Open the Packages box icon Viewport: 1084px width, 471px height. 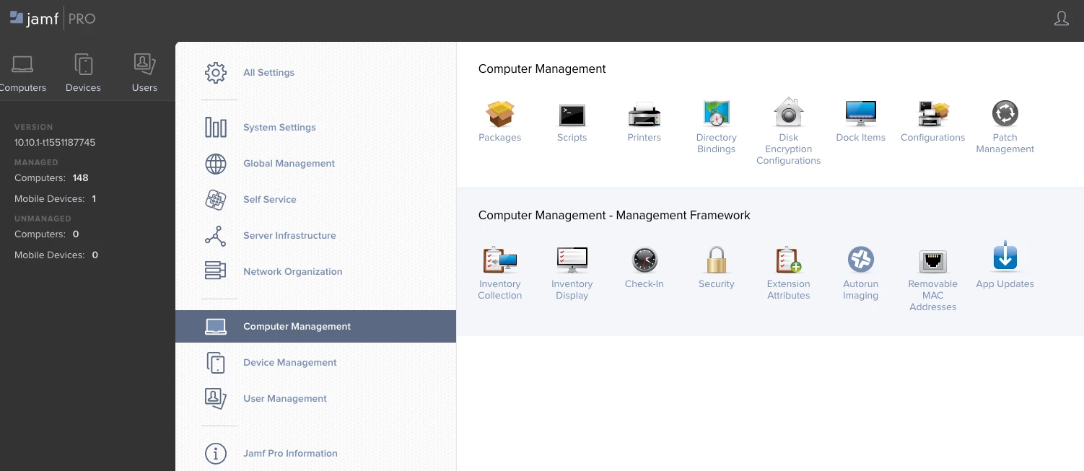coord(499,114)
